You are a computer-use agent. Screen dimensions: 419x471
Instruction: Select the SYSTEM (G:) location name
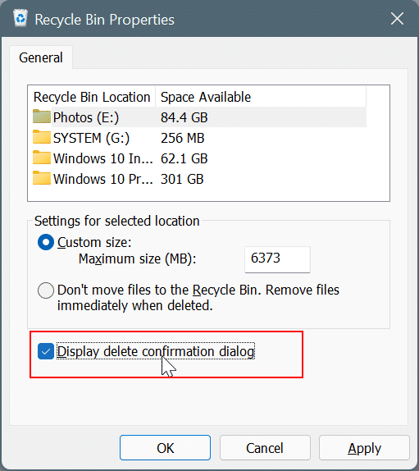click(91, 138)
